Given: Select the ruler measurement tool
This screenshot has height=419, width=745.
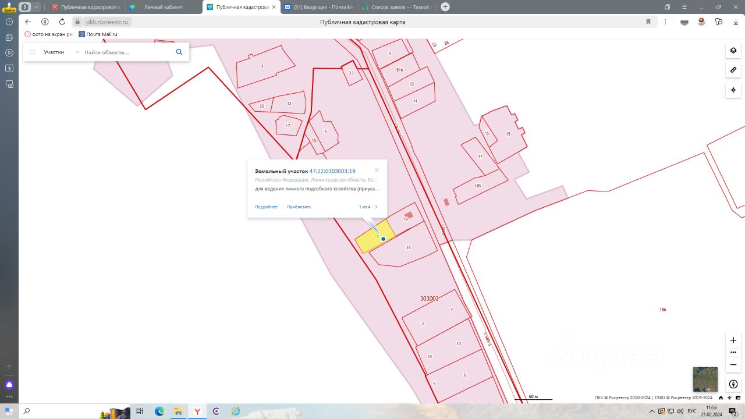Looking at the screenshot, I should (x=733, y=70).
